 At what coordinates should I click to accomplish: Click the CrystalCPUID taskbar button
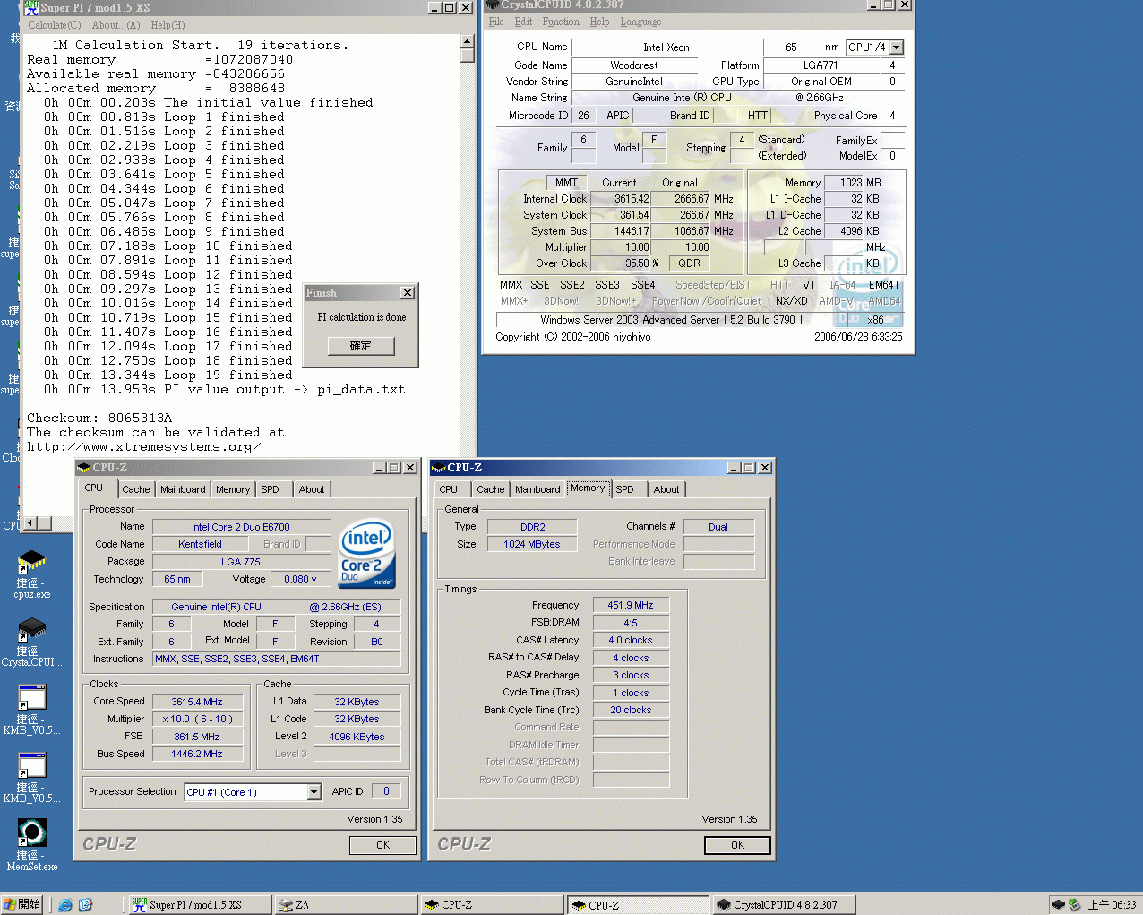tap(783, 905)
